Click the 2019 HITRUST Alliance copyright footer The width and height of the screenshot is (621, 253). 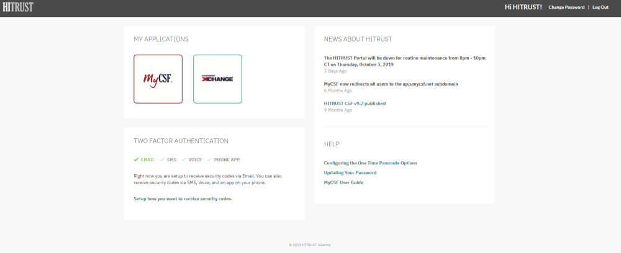pos(310,245)
